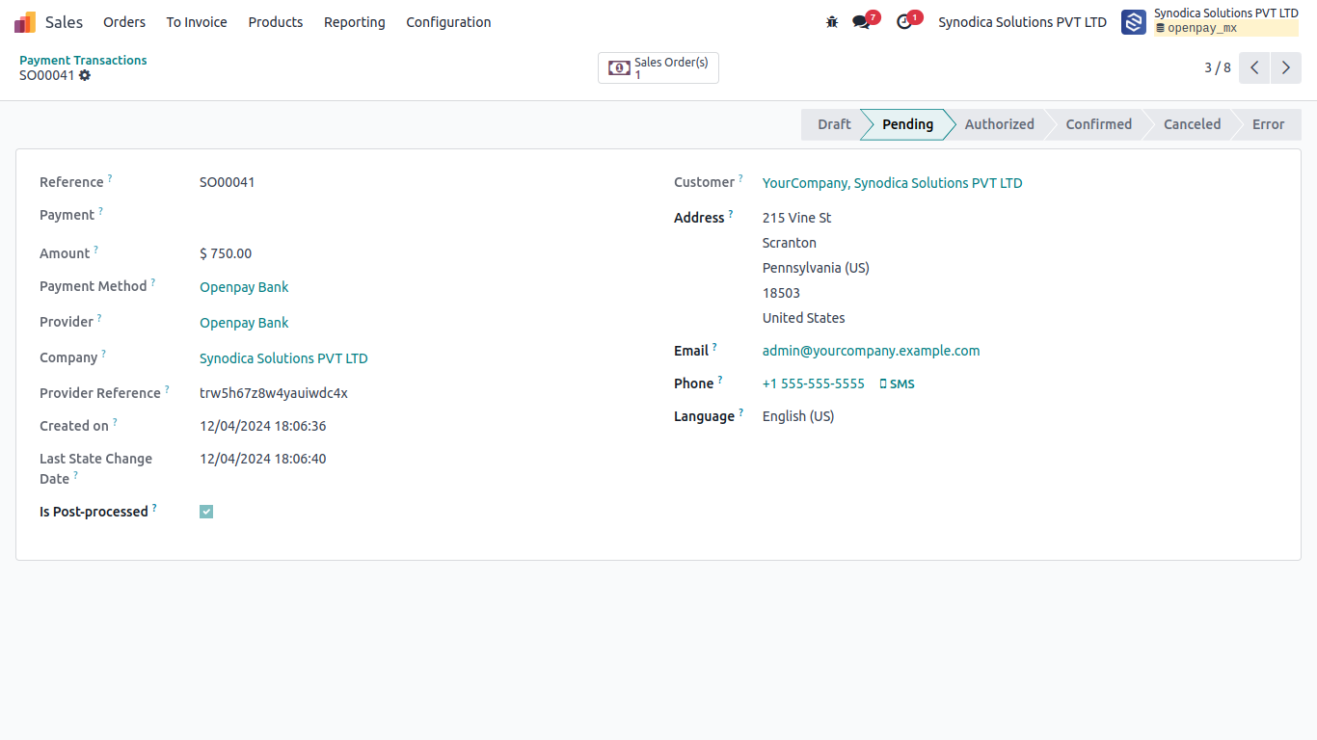Open the Openpay Bank payment method link
The image size is (1317, 740).
244,287
